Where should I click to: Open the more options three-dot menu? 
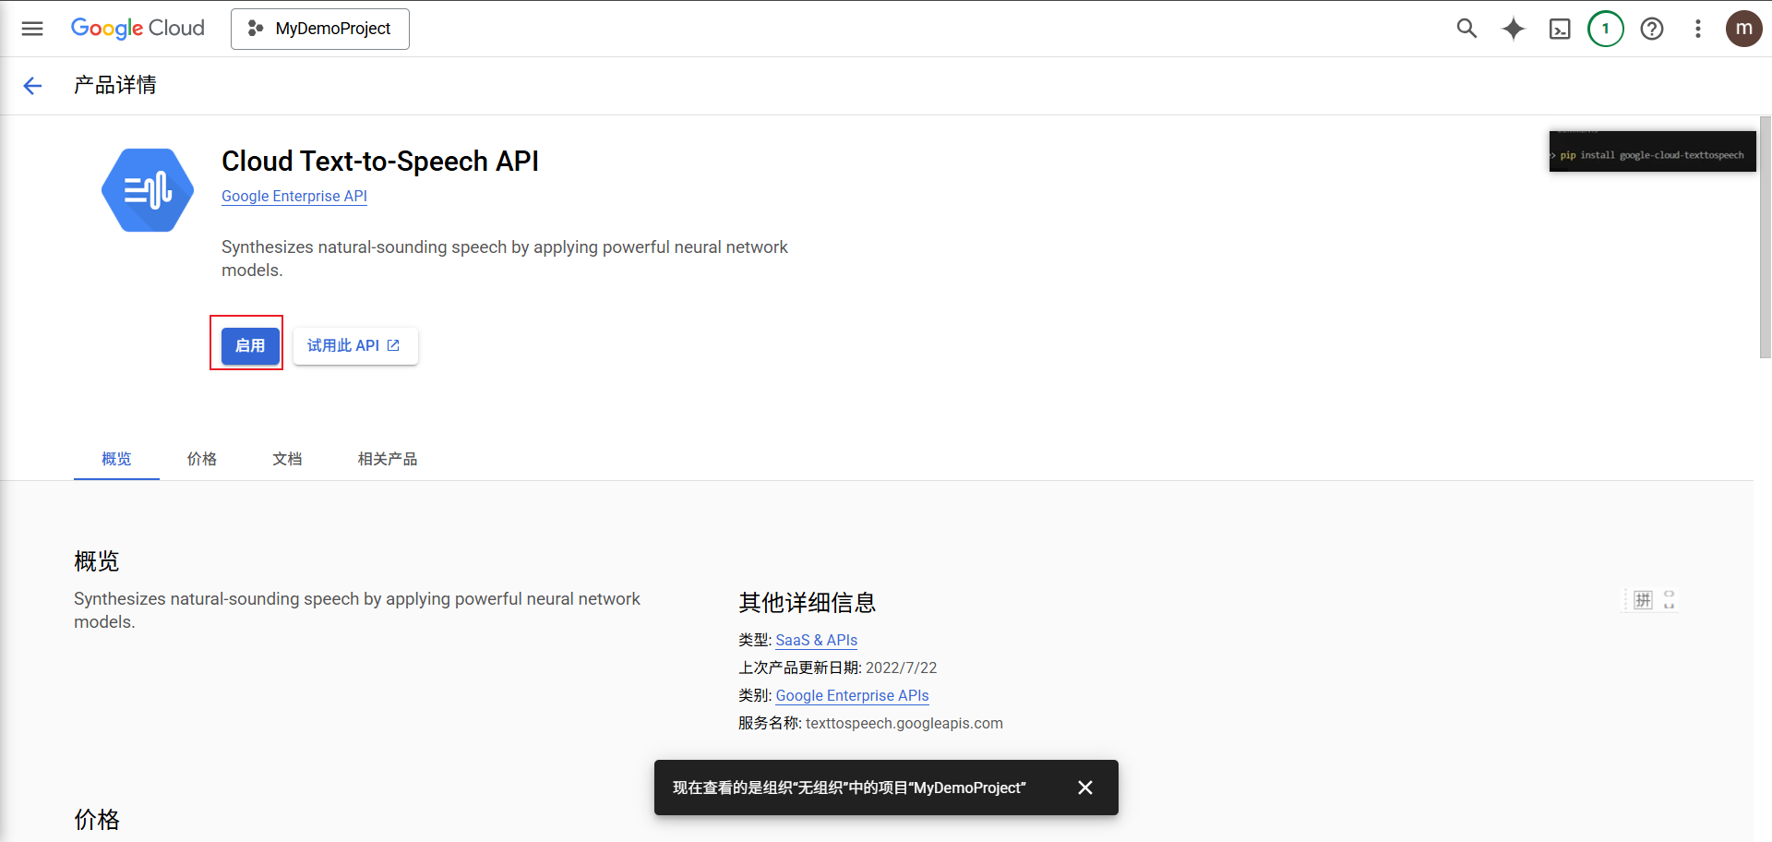click(1697, 29)
